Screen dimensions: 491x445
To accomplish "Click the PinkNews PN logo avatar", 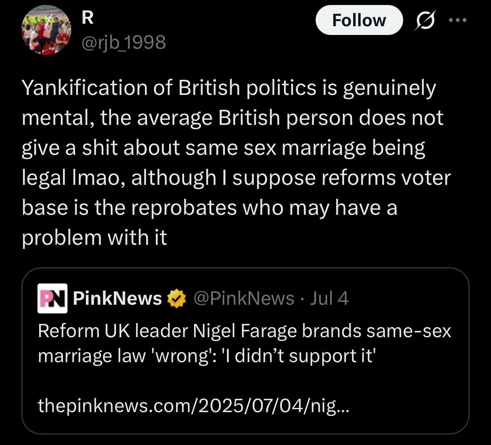I will click(x=52, y=298).
